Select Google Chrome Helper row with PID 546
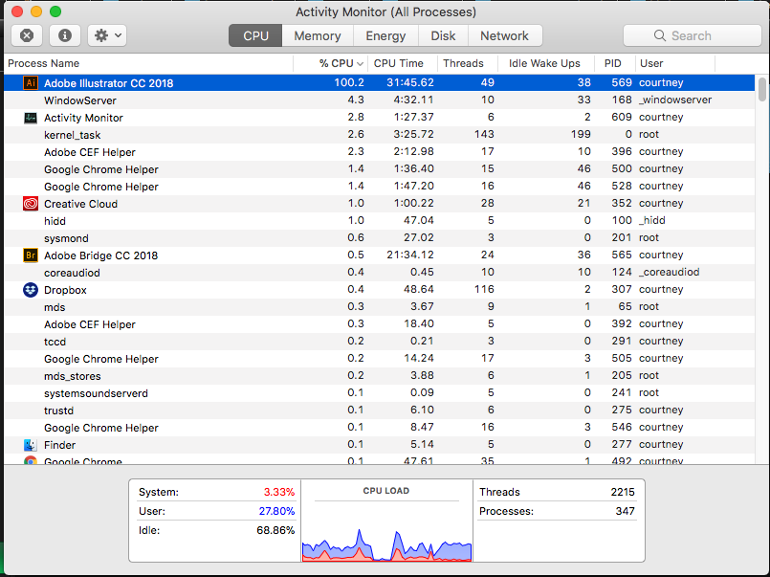Image resolution: width=770 pixels, height=577 pixels. tap(379, 427)
